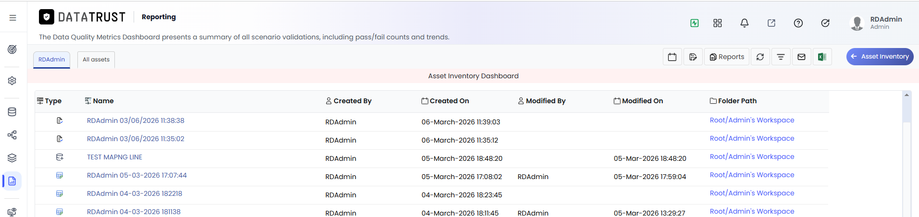Image resolution: width=919 pixels, height=217 pixels.
Task: Open RDAdmin 03/06/2026 11:35:02 link
Action: point(136,139)
